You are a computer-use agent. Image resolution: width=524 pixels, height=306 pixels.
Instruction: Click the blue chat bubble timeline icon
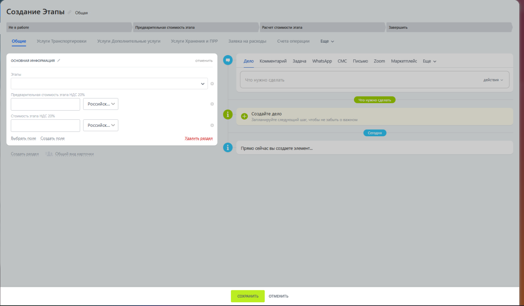point(228,61)
